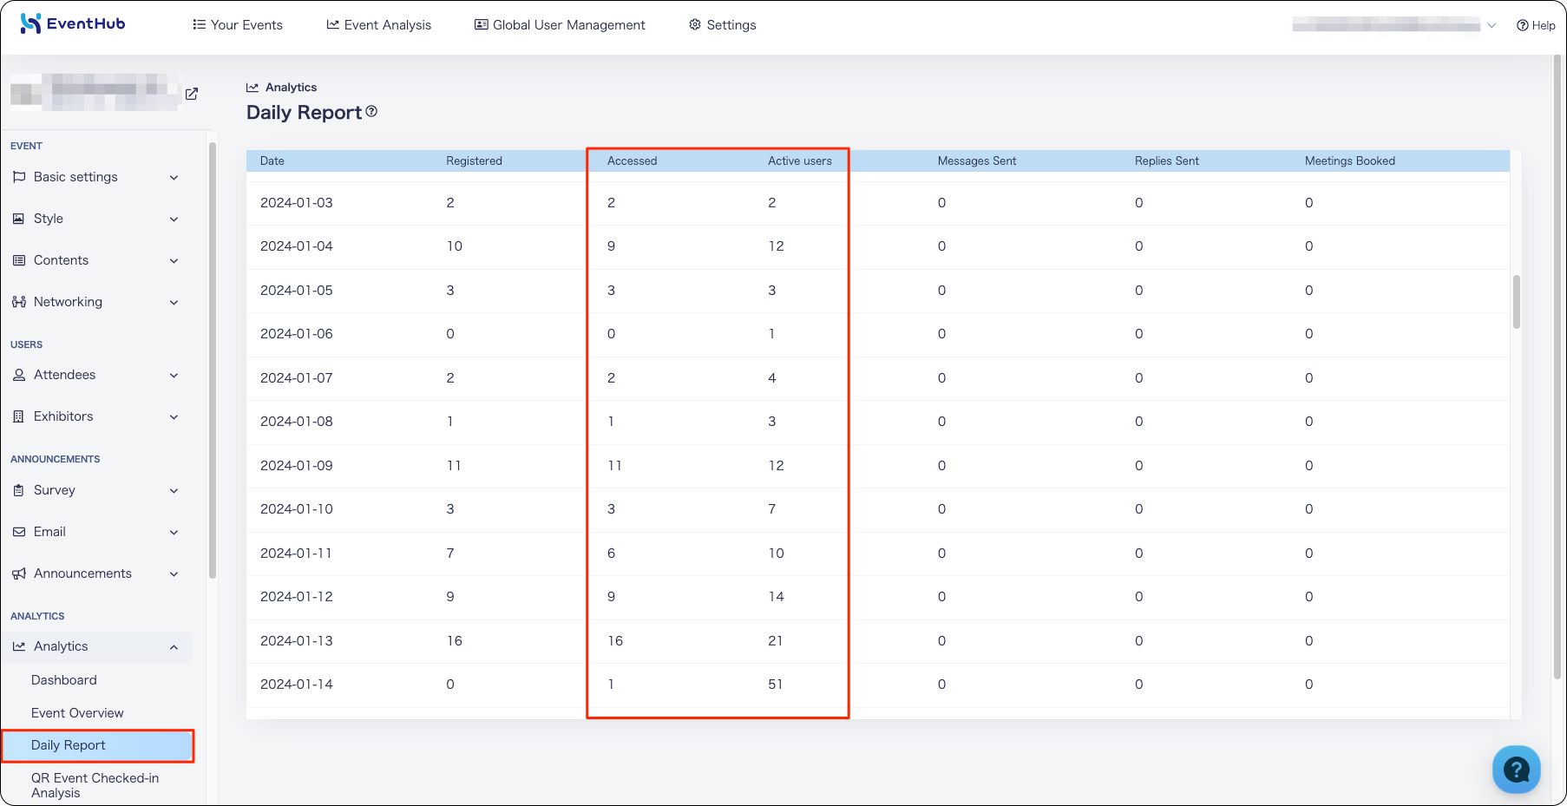Click the EventHub logo
This screenshot has width=1567, height=806.
point(73,24)
